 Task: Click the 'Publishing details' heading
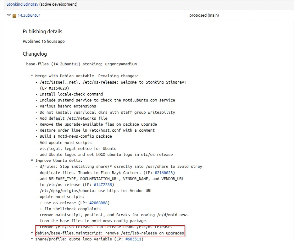(42, 31)
